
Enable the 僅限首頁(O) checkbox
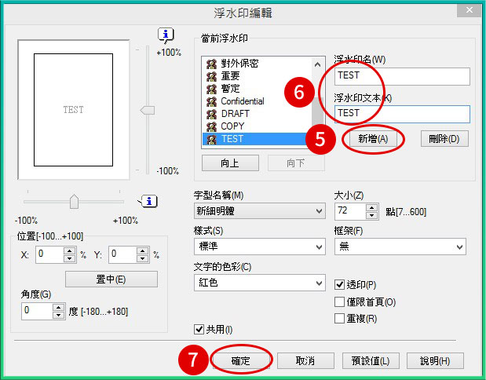tap(339, 301)
